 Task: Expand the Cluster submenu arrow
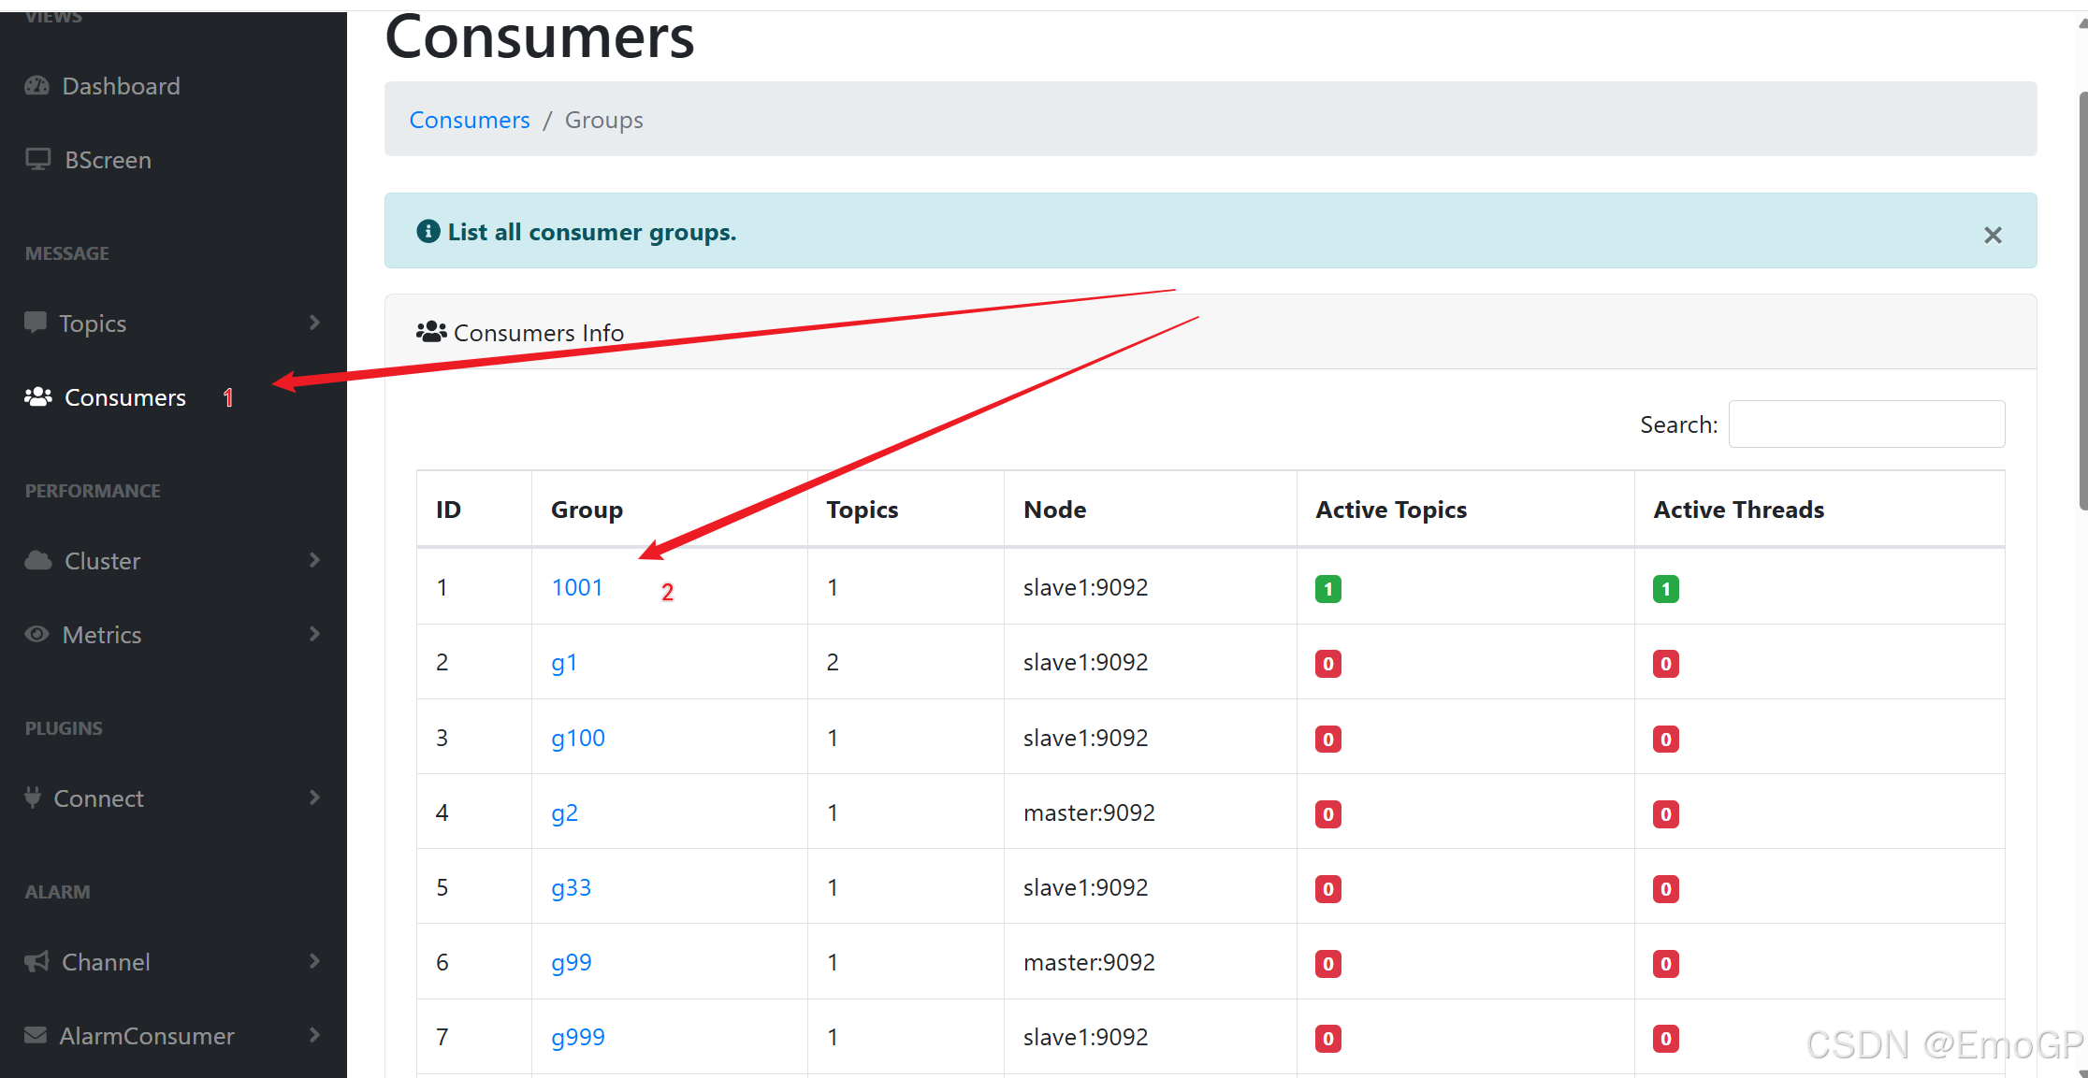point(314,560)
